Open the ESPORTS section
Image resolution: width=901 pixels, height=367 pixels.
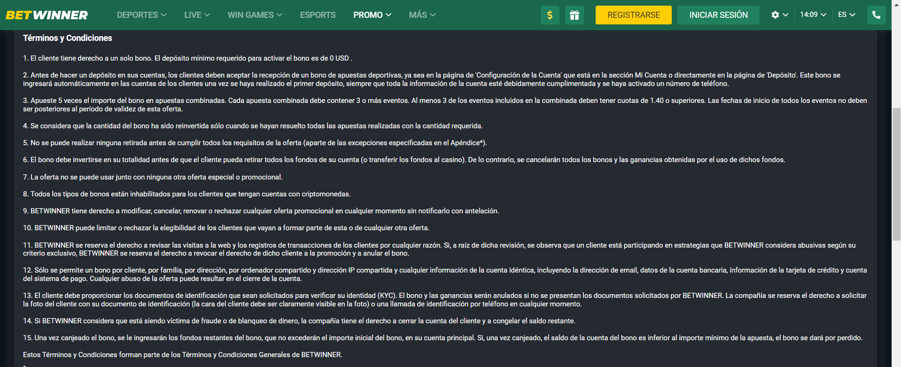[318, 15]
